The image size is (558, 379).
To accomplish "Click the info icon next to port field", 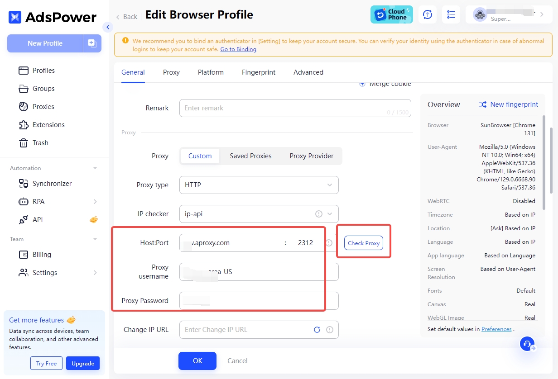I will tap(329, 243).
